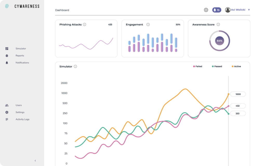
Task: Toggle the Failed series in legend
Action: click(197, 67)
